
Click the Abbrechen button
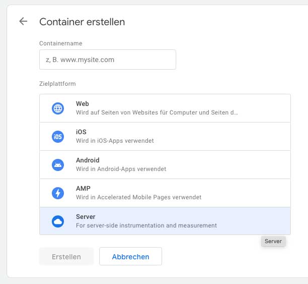coord(131,256)
